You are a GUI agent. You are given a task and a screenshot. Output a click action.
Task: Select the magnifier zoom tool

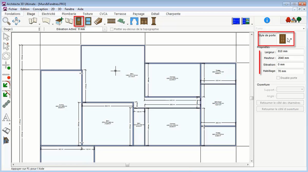(6, 21)
